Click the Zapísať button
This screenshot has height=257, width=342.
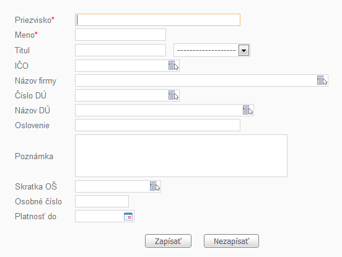168,241
